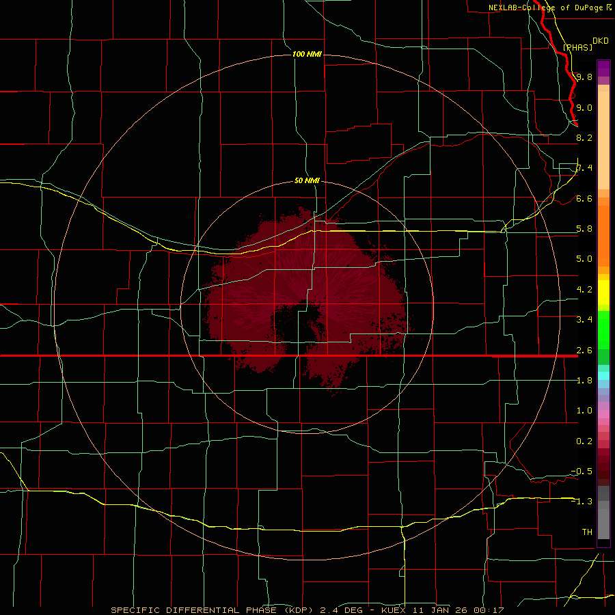
Task: Click the 100 NMI range ring label
Action: pos(307,54)
